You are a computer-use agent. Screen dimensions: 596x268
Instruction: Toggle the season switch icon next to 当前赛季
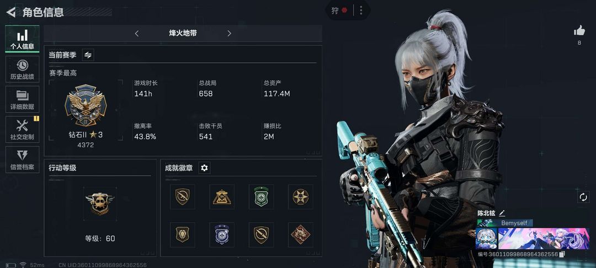(88, 55)
